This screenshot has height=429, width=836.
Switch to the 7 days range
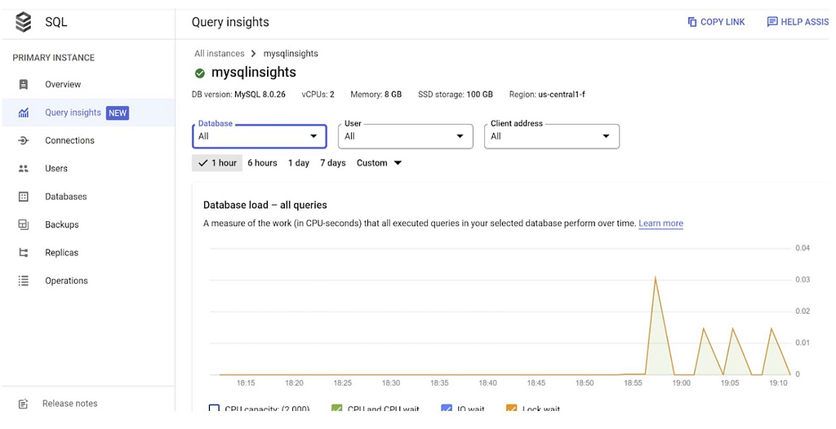pyautogui.click(x=332, y=163)
